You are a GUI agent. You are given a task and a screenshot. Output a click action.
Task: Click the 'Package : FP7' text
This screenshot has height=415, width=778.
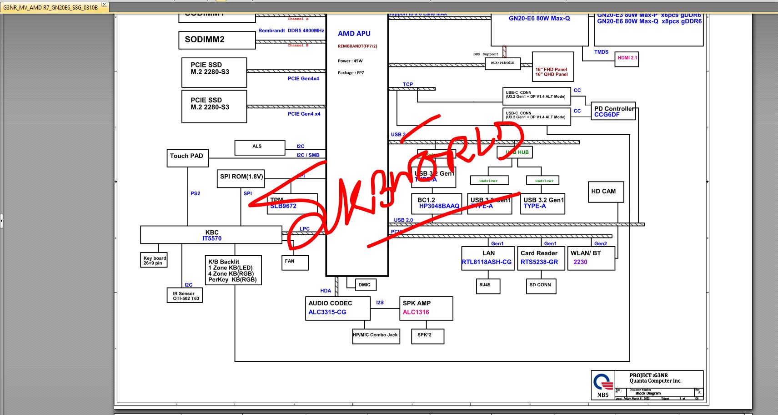351,73
